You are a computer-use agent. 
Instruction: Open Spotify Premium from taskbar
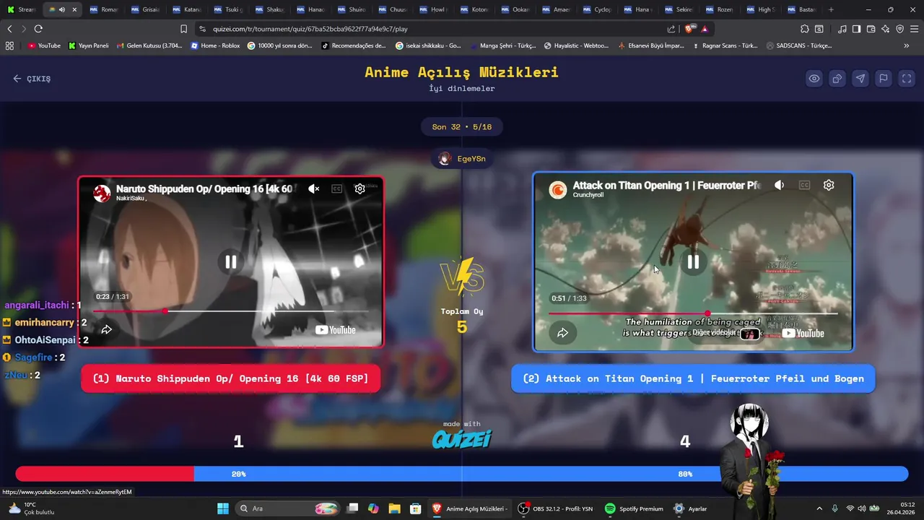(x=633, y=508)
